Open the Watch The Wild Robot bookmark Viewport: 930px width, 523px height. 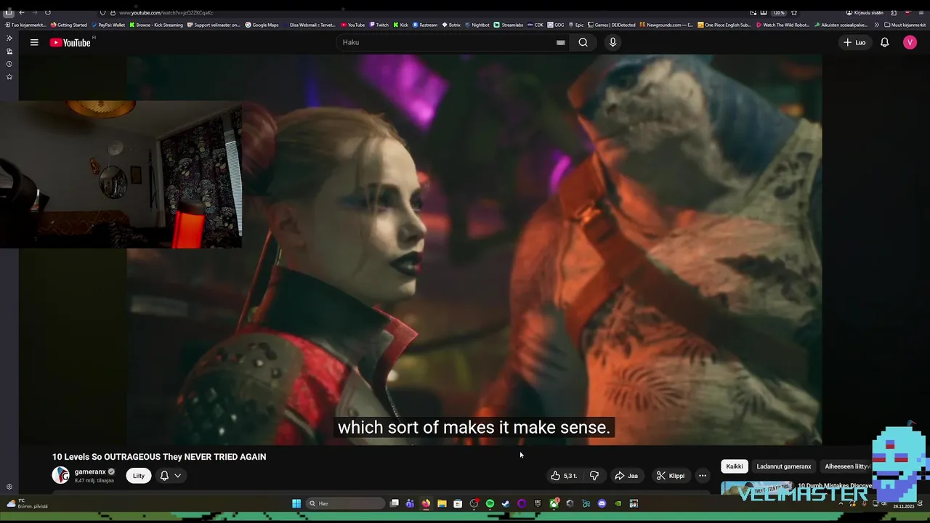point(783,25)
